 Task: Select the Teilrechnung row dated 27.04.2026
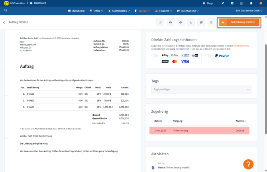tap(199, 131)
